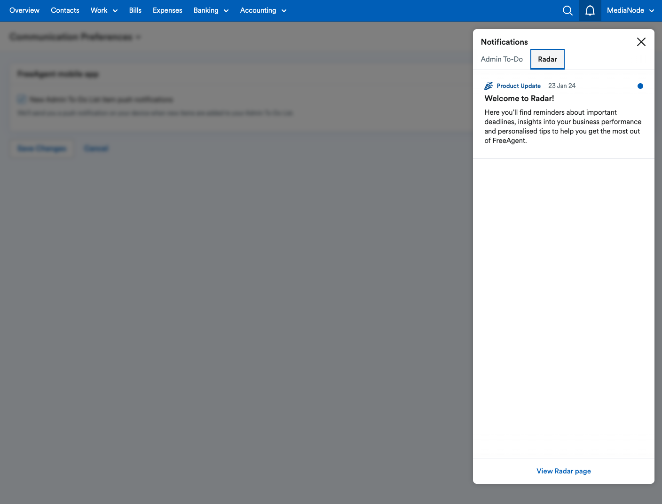The width and height of the screenshot is (662, 504).
Task: Click the Notifications panel heading
Action: 504,42
